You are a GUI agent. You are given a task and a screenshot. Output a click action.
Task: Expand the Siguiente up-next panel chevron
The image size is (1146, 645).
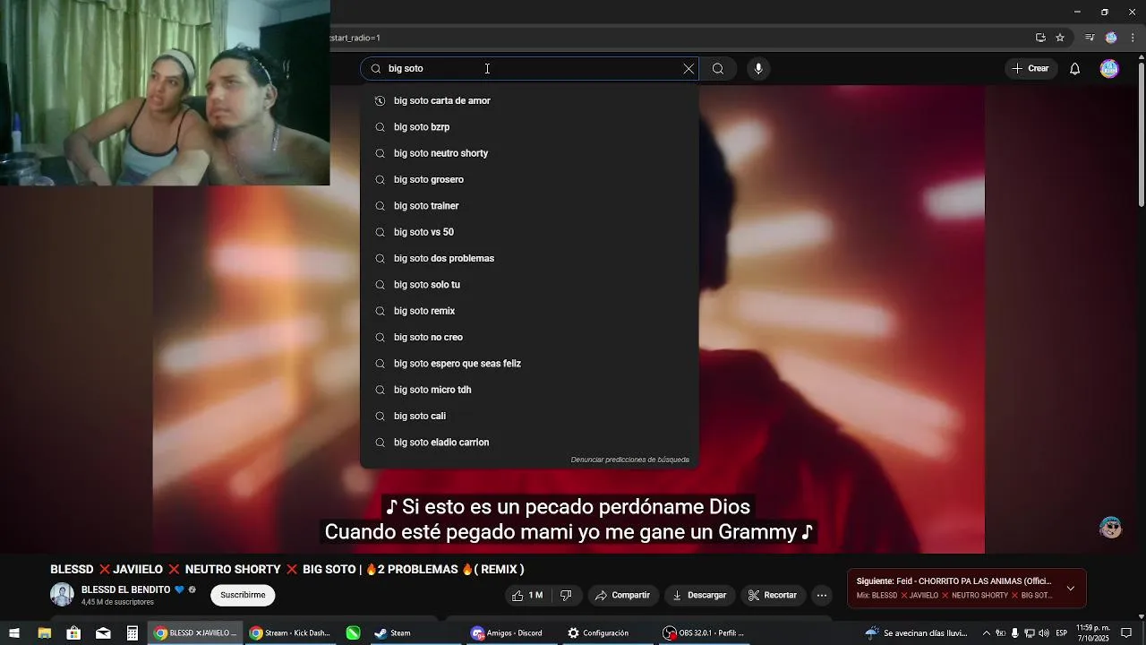tap(1070, 589)
